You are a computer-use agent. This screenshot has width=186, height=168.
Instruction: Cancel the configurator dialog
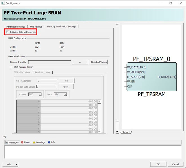pos(175,164)
